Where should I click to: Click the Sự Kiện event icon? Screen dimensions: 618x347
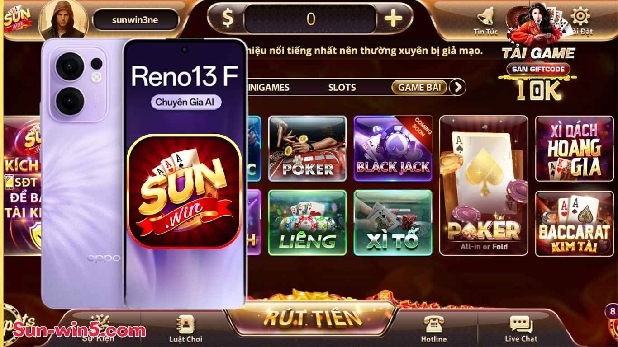click(100, 322)
